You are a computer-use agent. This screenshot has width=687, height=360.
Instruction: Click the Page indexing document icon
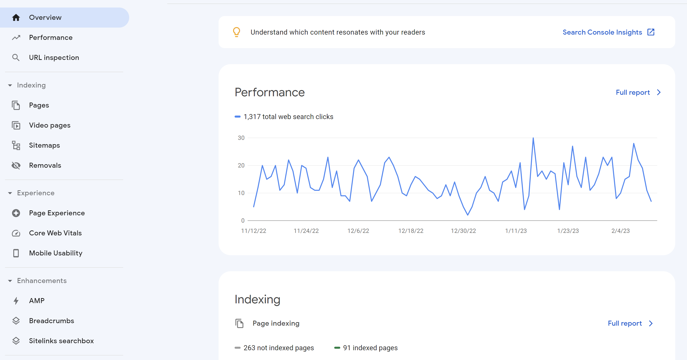(x=239, y=323)
